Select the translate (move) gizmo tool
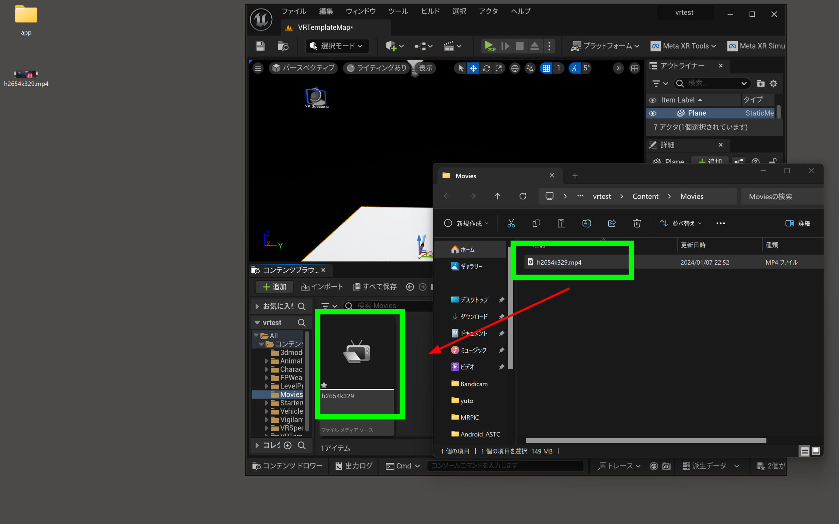Viewport: 839px width, 524px height. click(473, 68)
